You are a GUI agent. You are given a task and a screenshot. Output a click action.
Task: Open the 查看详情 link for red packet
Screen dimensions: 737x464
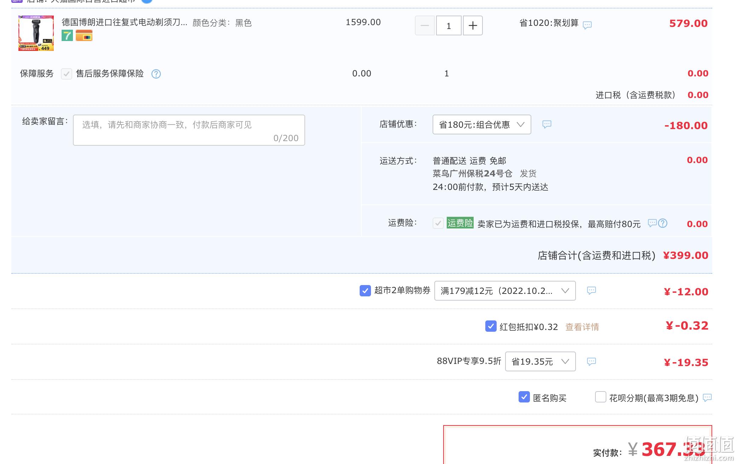coord(582,327)
